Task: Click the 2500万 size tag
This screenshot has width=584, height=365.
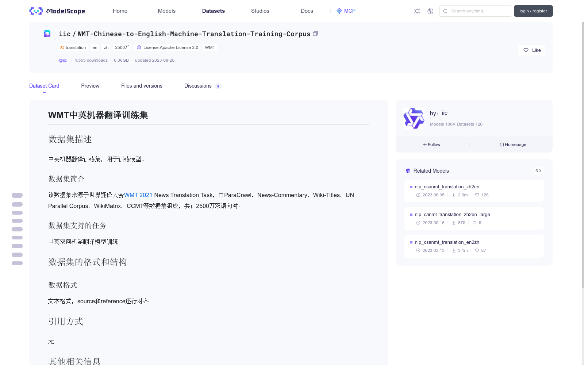Action: 122,47
